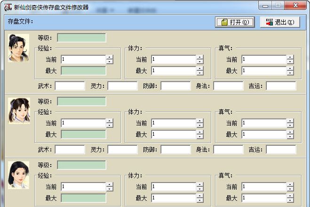This screenshot has height=207, width=310.
Task: Click first character's max 体力 field
Action: (174, 71)
